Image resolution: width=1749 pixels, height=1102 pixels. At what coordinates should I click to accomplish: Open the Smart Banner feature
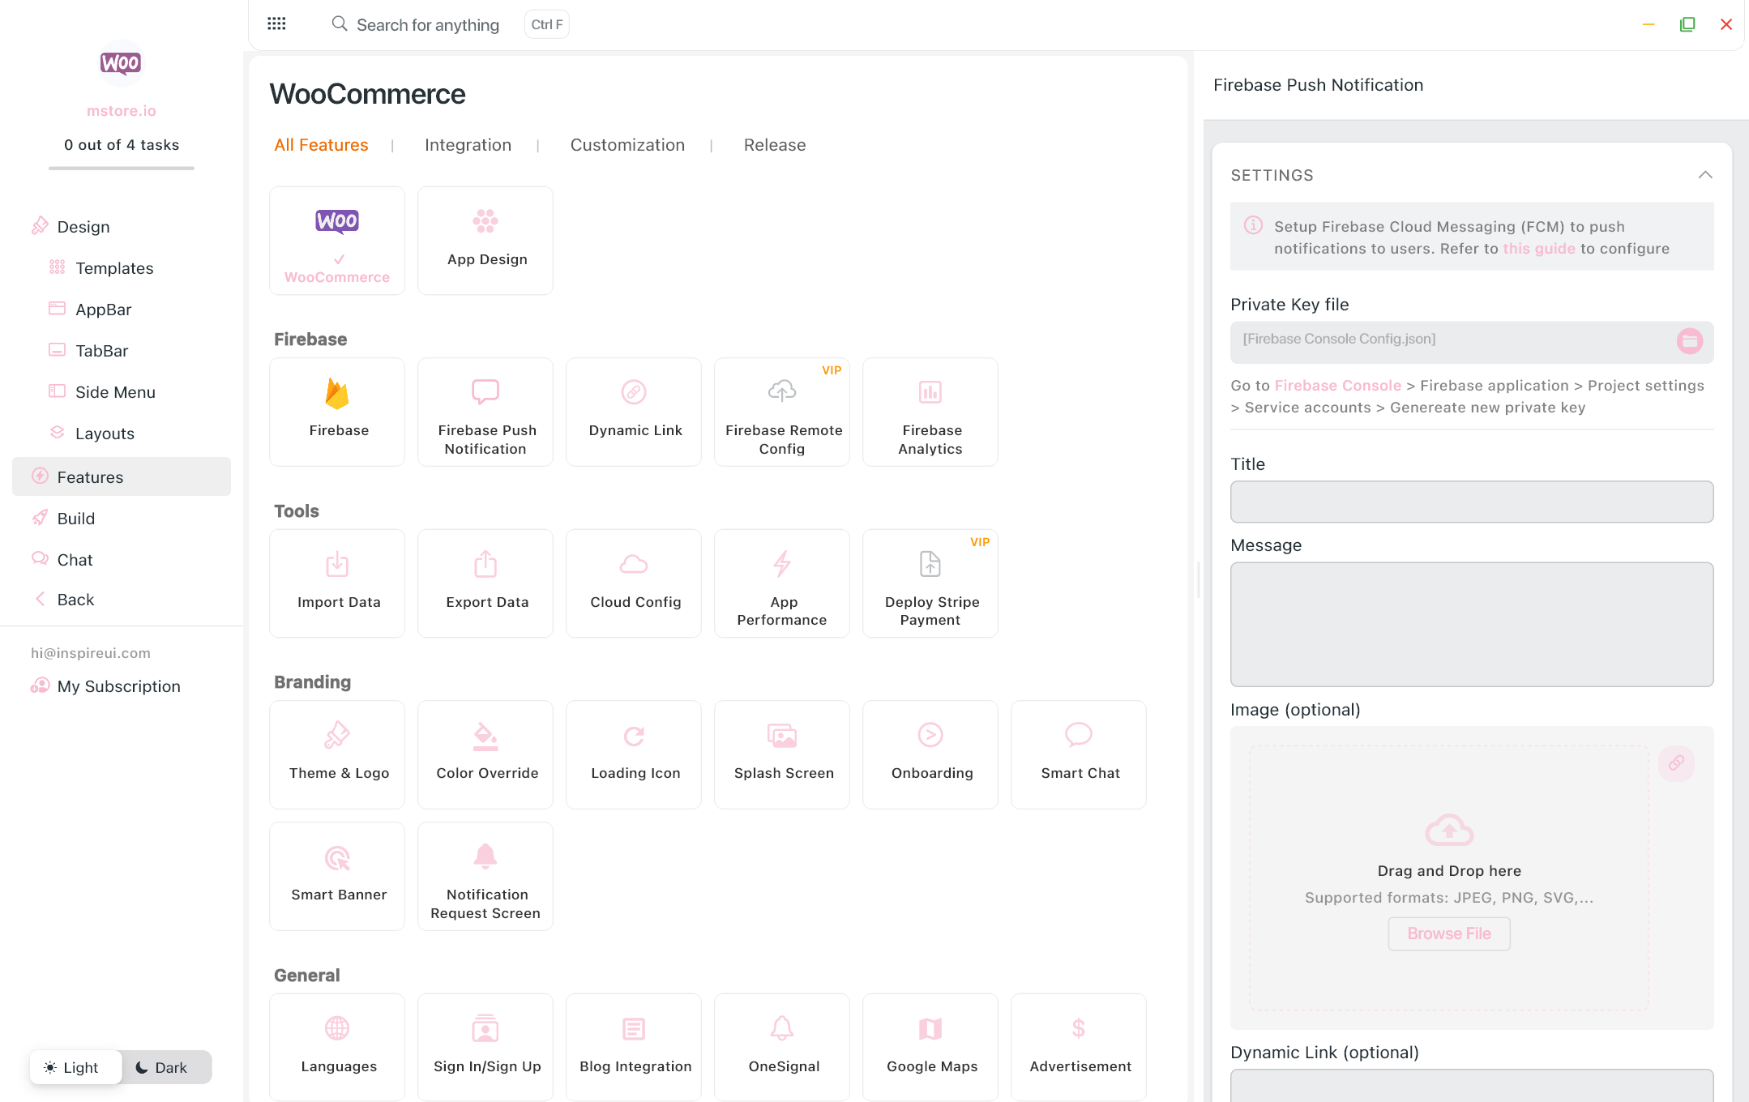coord(337,875)
